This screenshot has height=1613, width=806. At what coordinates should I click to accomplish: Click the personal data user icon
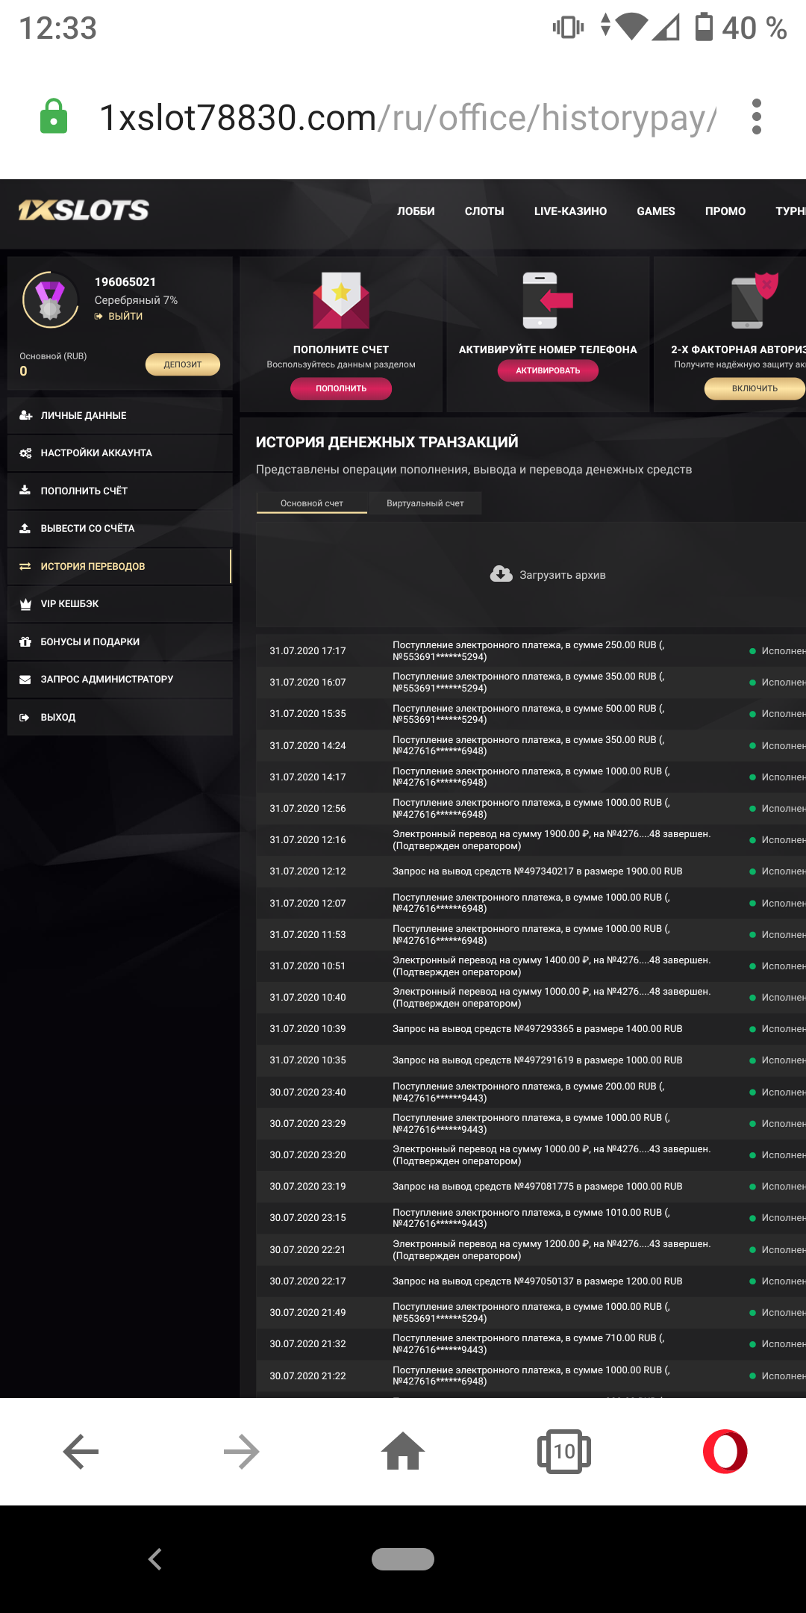[x=25, y=415]
